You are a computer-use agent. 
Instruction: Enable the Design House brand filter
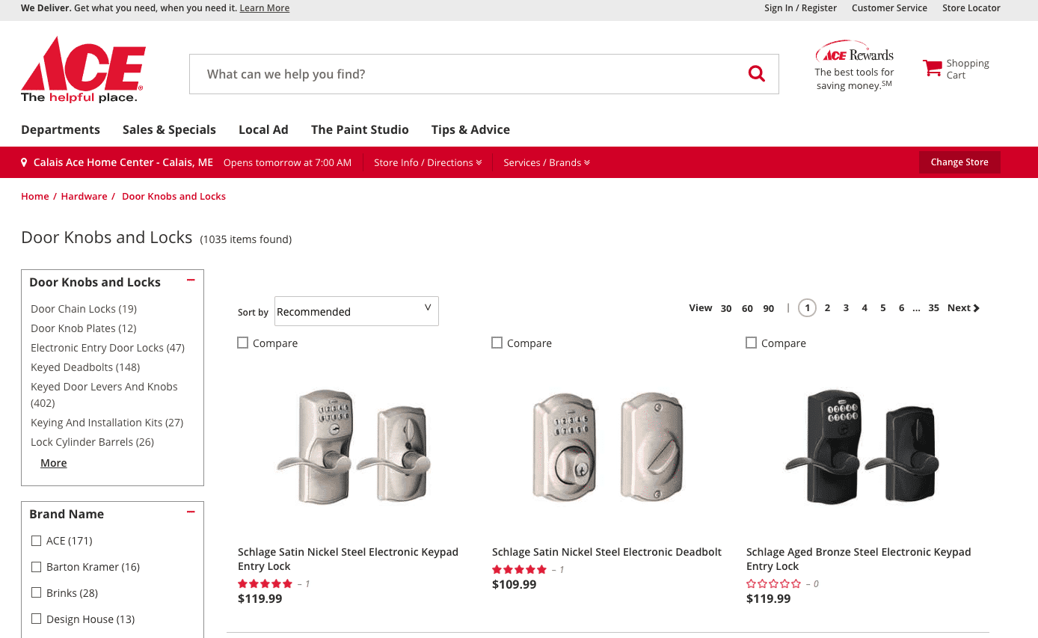pyautogui.click(x=36, y=619)
